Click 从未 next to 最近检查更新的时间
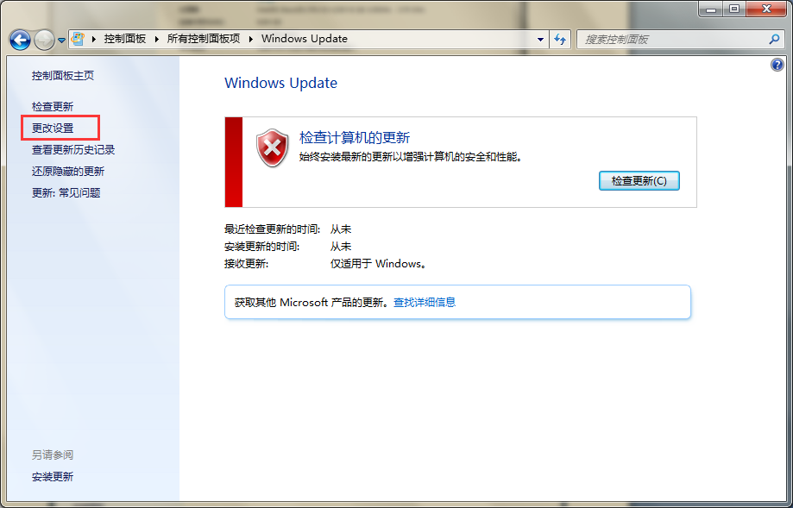The height and width of the screenshot is (508, 793). 341,229
